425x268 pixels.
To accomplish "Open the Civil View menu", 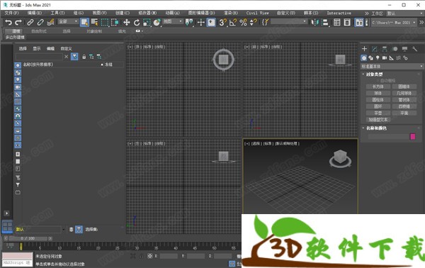I will [x=257, y=13].
